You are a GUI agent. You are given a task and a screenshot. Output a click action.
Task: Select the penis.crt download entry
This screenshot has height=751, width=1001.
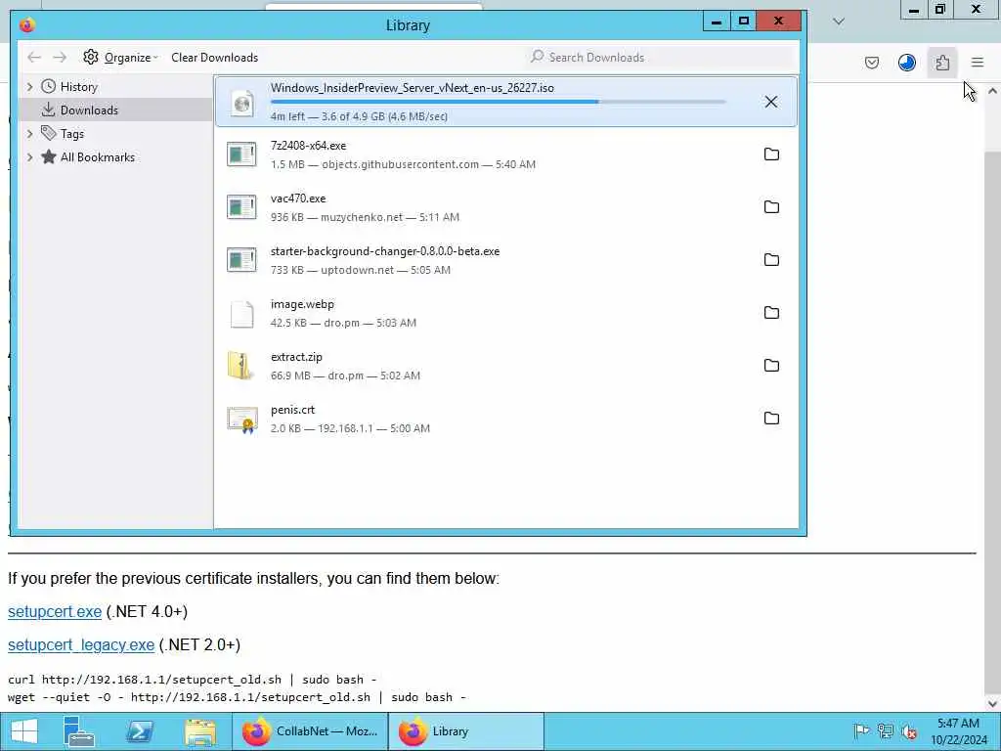(506, 419)
